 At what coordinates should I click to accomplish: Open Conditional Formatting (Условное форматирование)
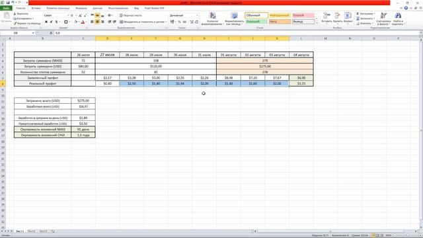[x=212, y=19]
